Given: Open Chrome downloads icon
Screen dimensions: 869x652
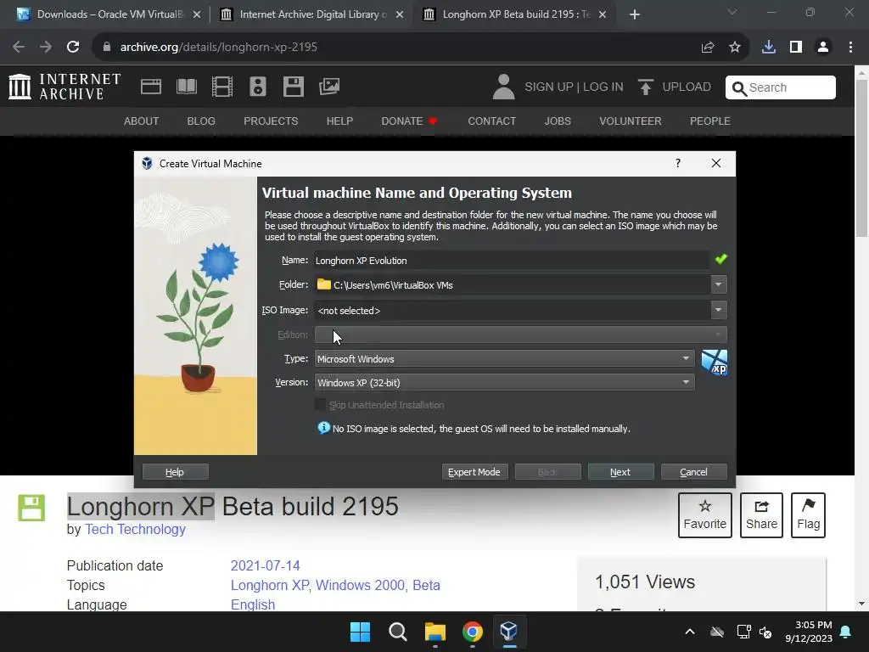Looking at the screenshot, I should [x=769, y=48].
